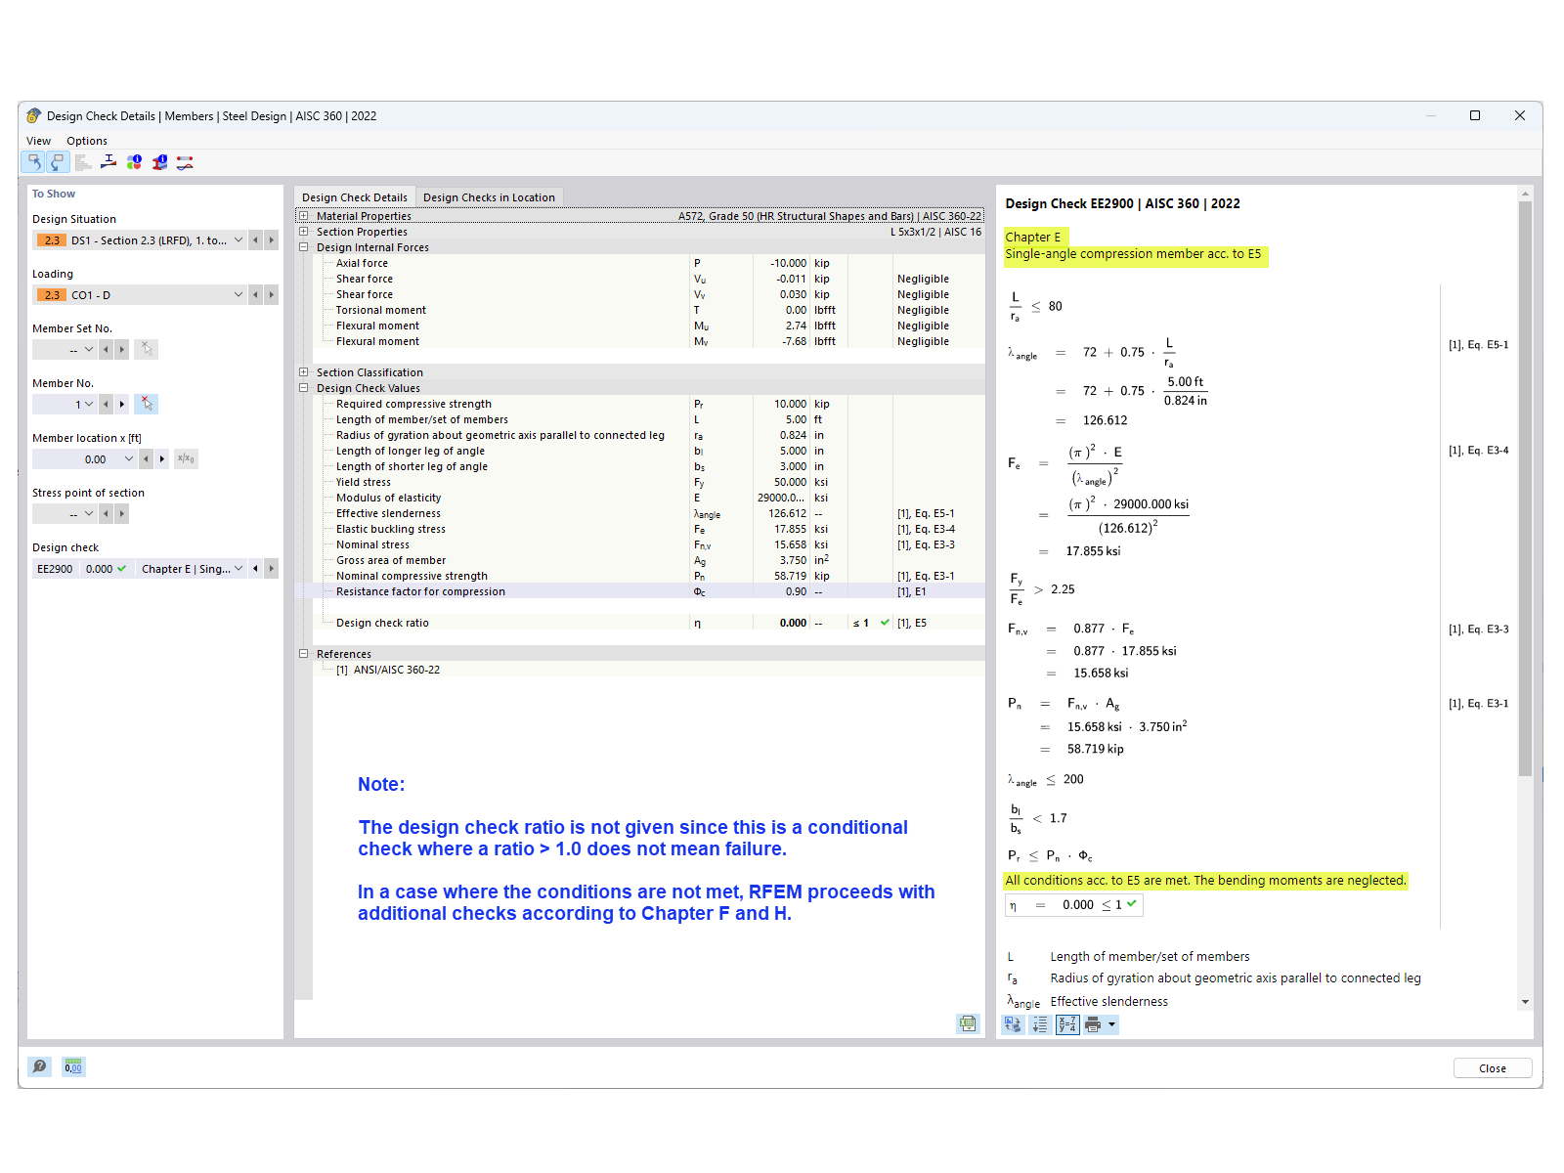Increase member location x with right arrow
1564x1173 pixels.
162,458
